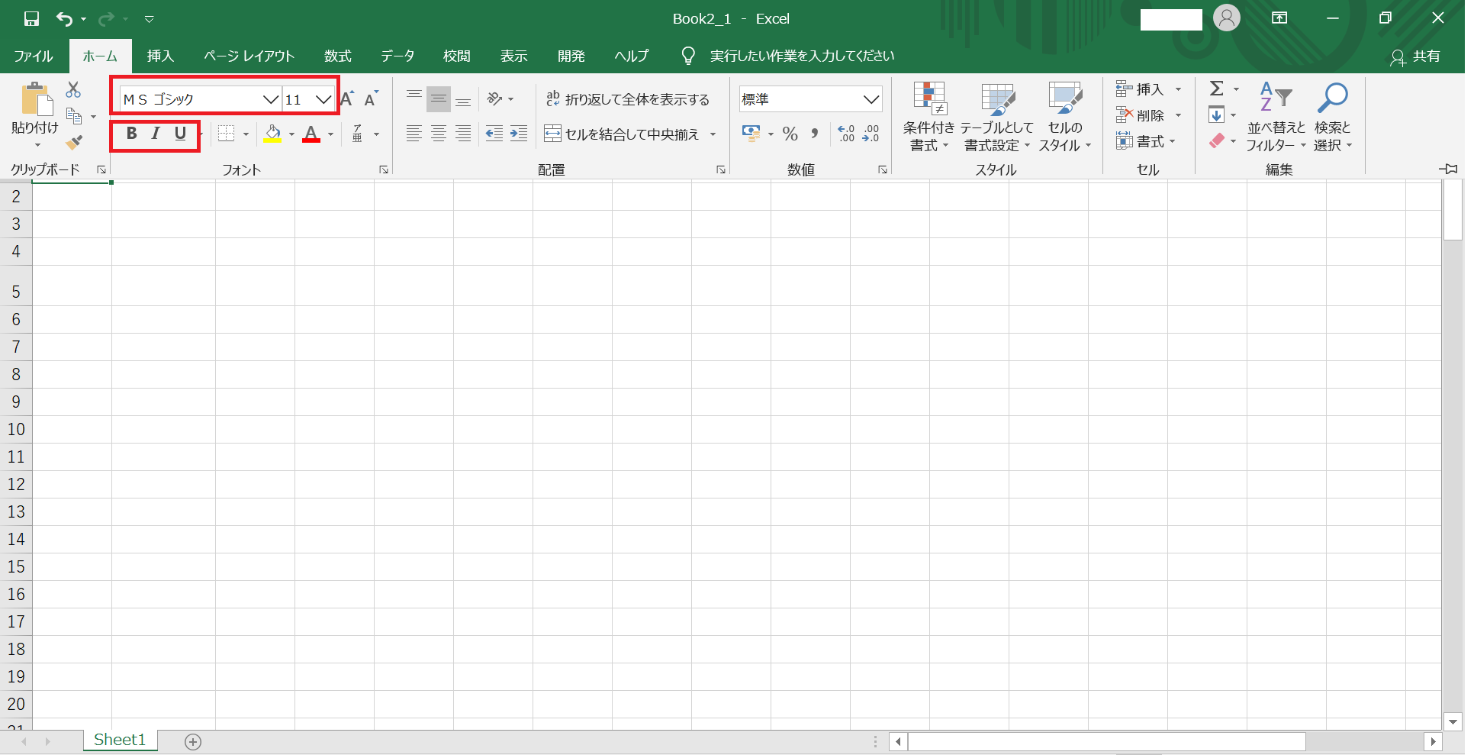Click セルを結合して中央揃え merge button
The height and width of the screenshot is (755, 1474).
coord(622,134)
